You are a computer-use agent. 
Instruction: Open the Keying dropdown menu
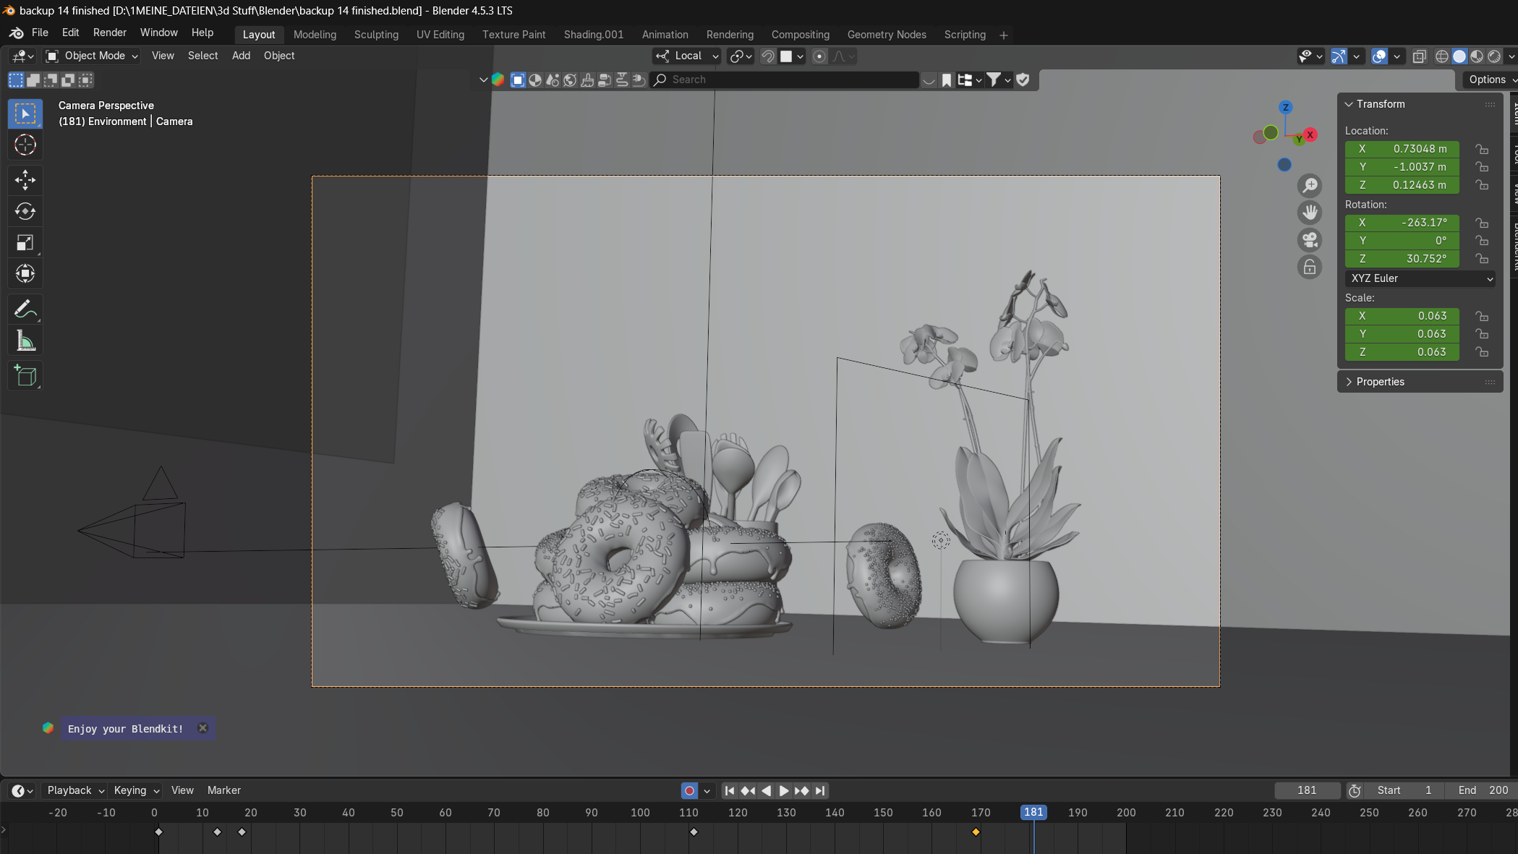(137, 790)
